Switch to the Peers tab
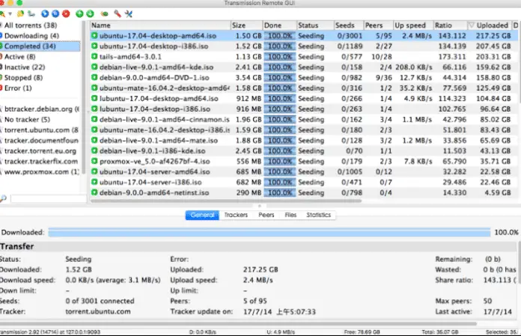 266,215
